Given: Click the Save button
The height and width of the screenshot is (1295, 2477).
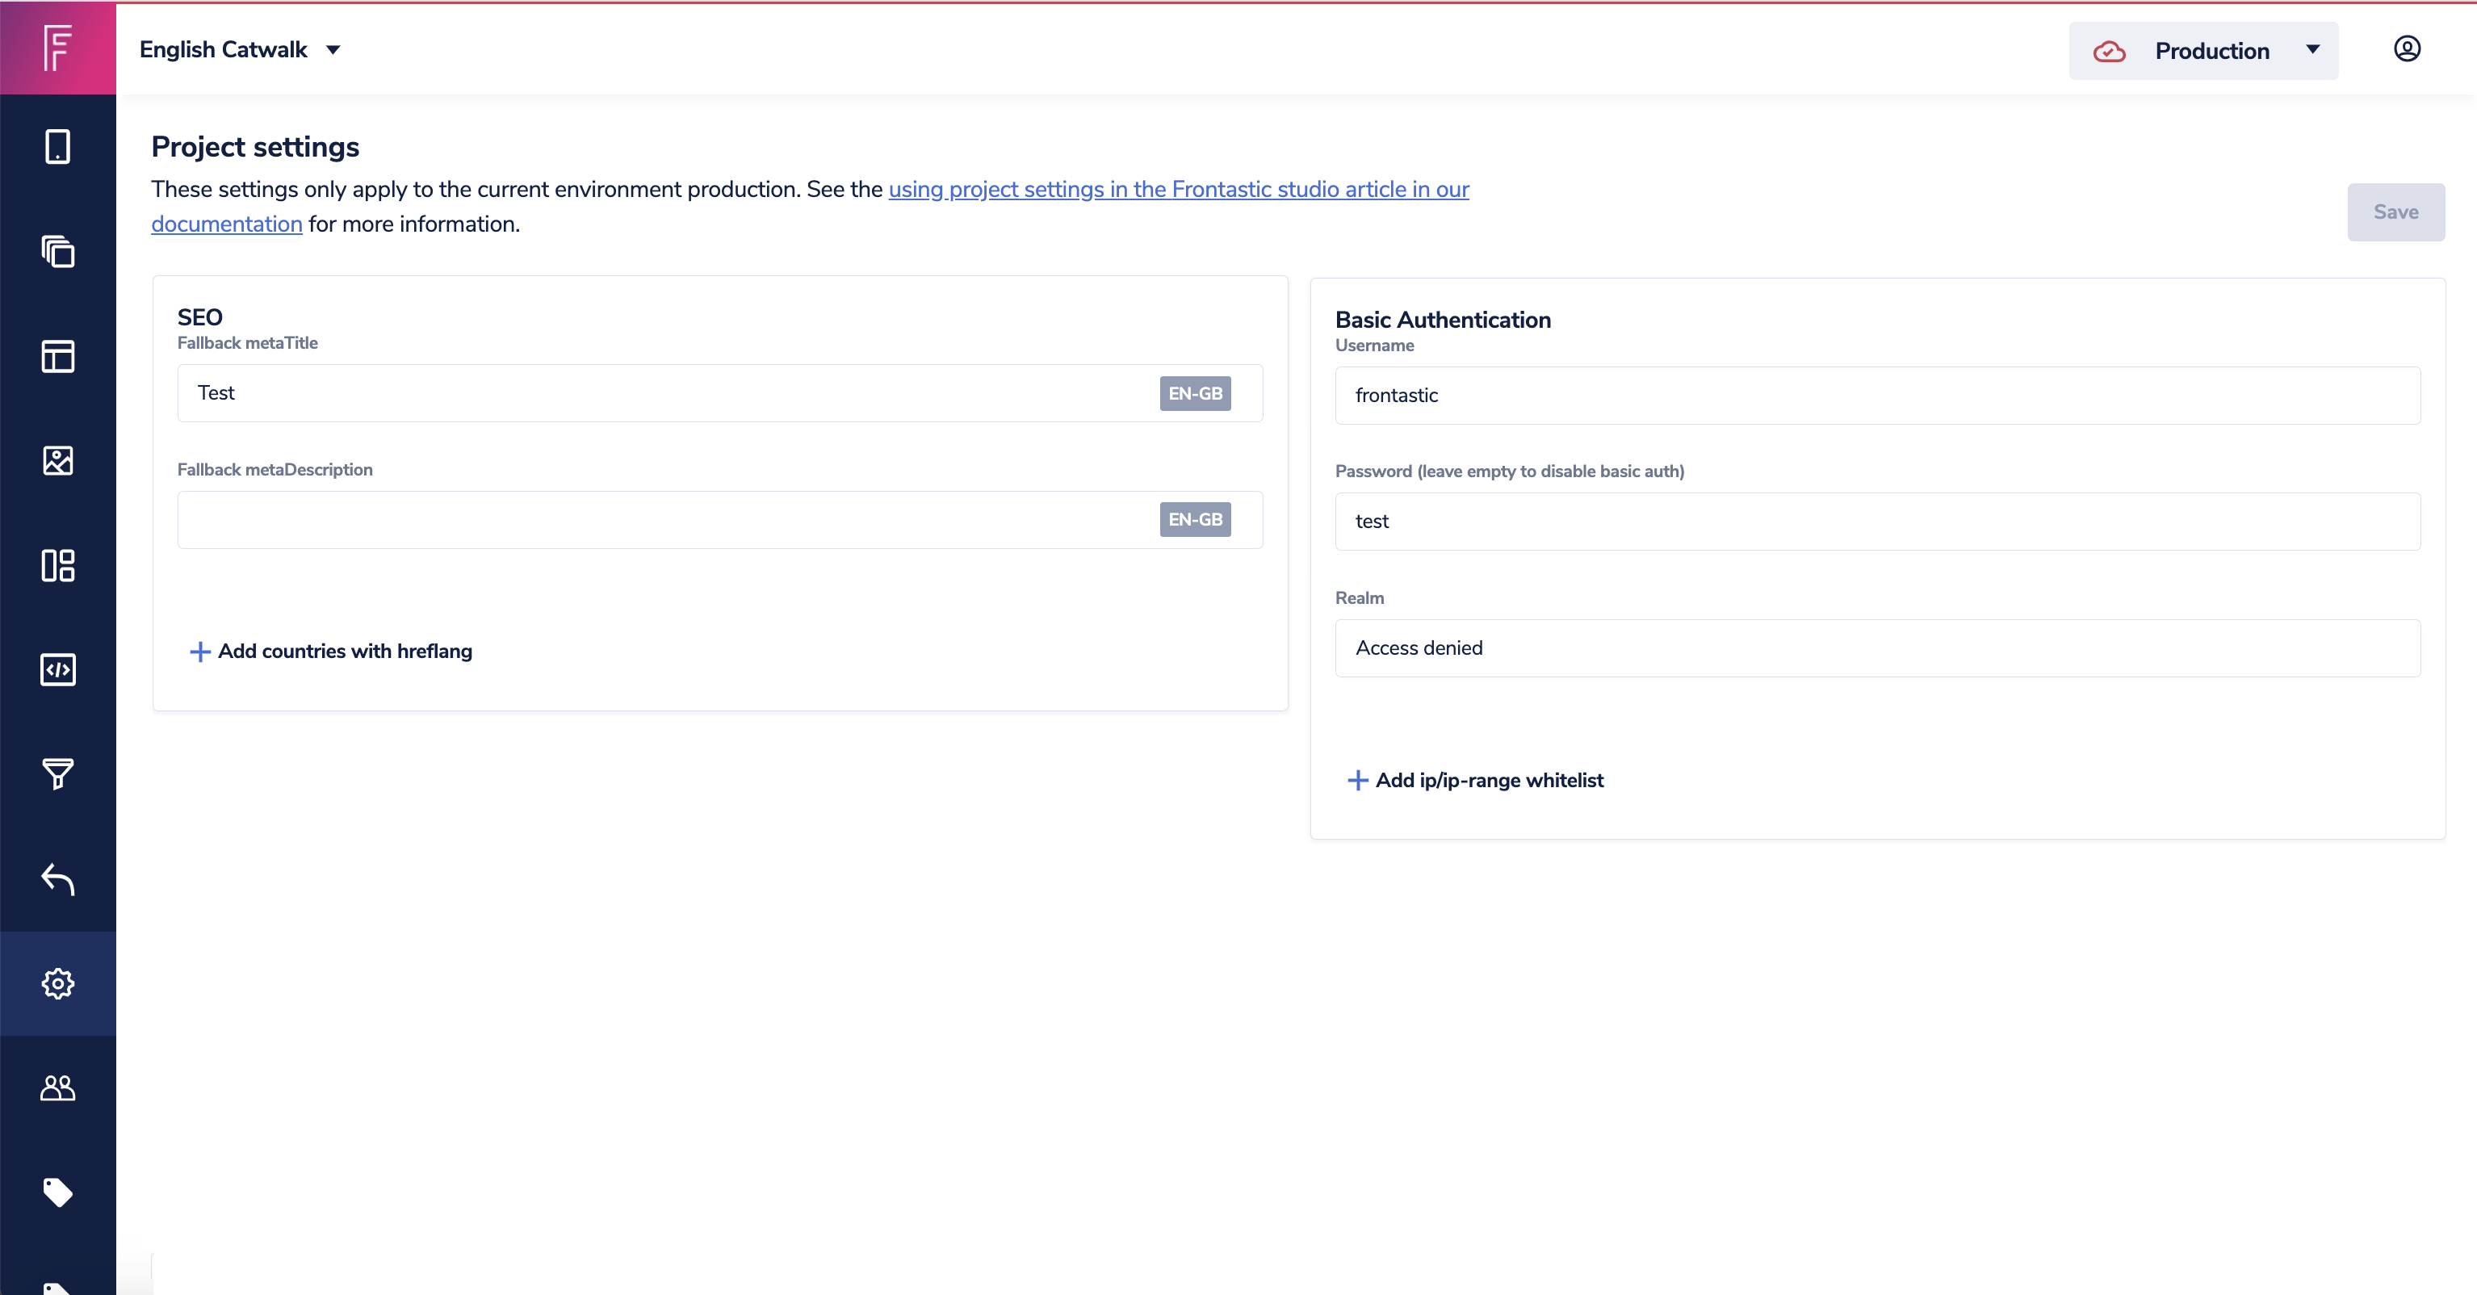Looking at the screenshot, I should tap(2395, 212).
